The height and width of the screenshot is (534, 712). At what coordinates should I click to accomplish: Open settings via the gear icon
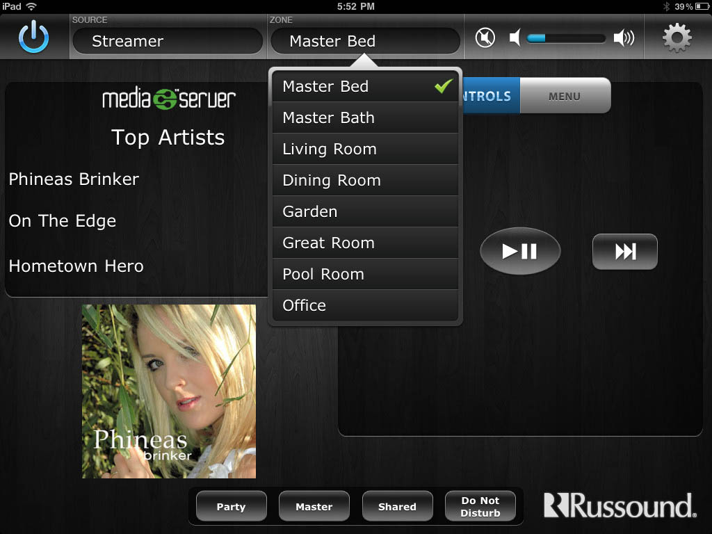[x=677, y=38]
